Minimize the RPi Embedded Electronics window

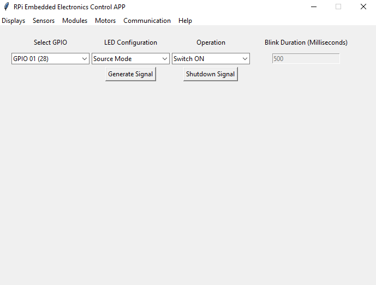tap(314, 7)
